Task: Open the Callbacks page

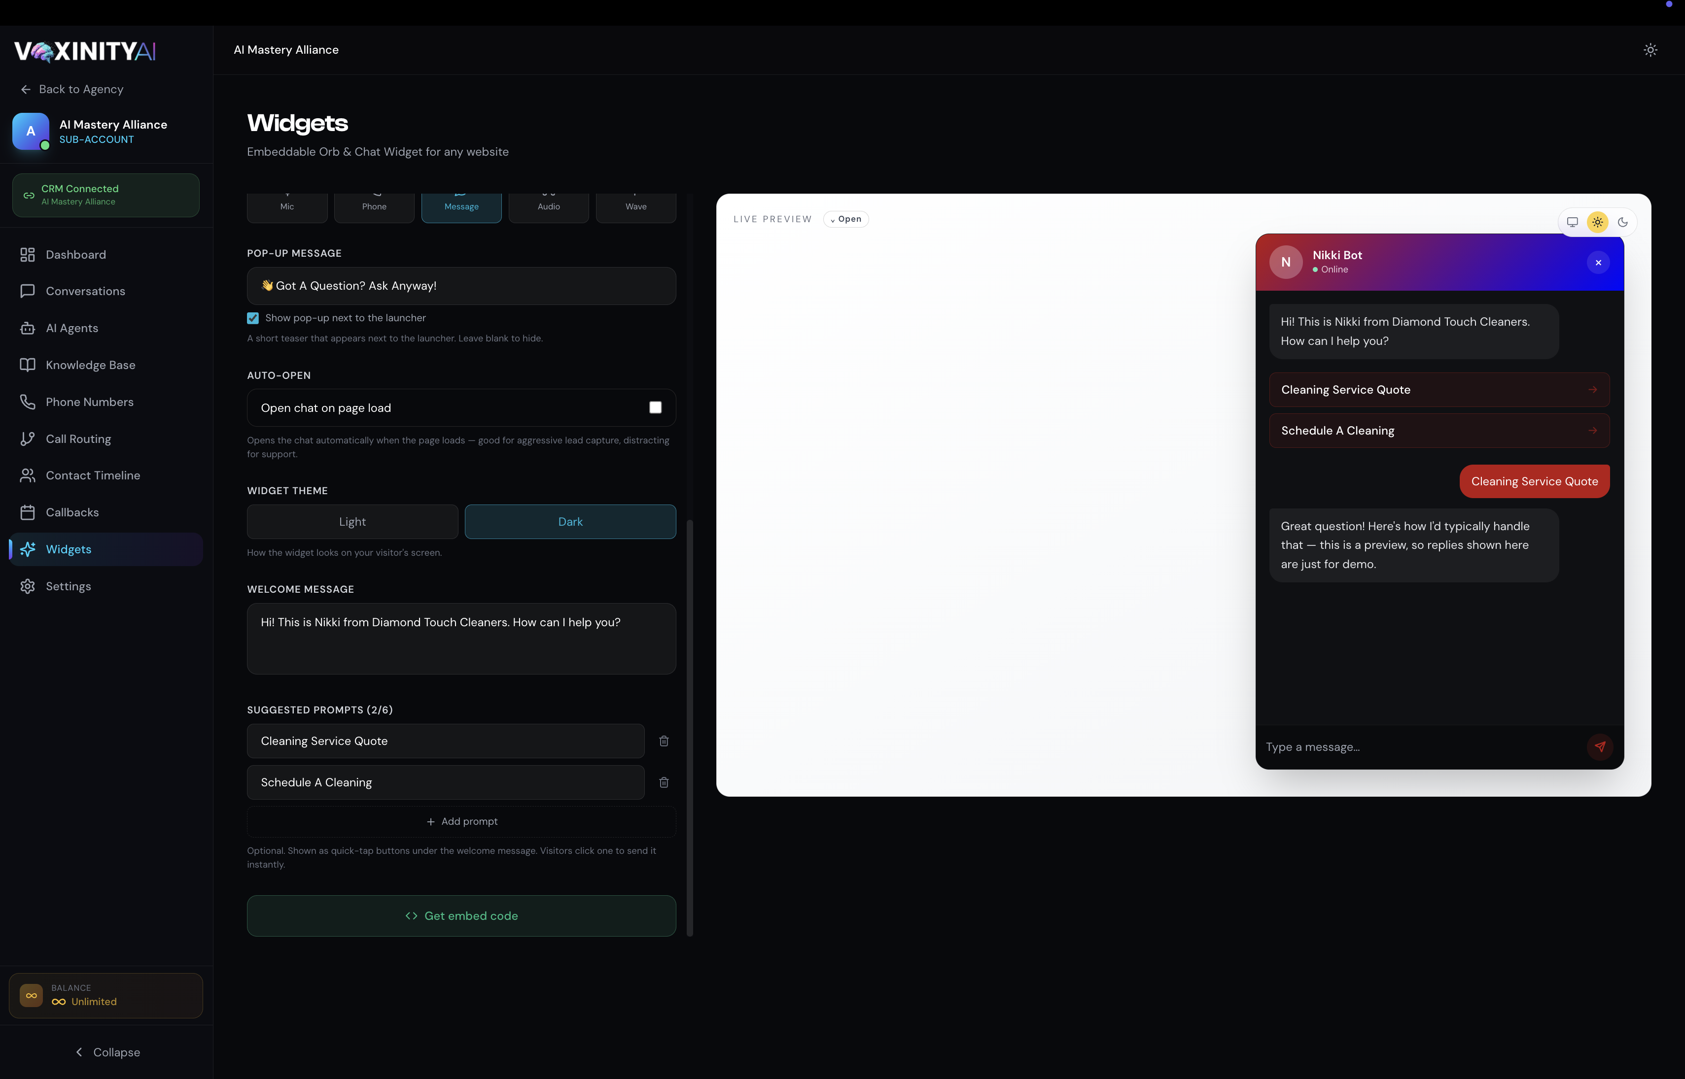Action: [106, 512]
